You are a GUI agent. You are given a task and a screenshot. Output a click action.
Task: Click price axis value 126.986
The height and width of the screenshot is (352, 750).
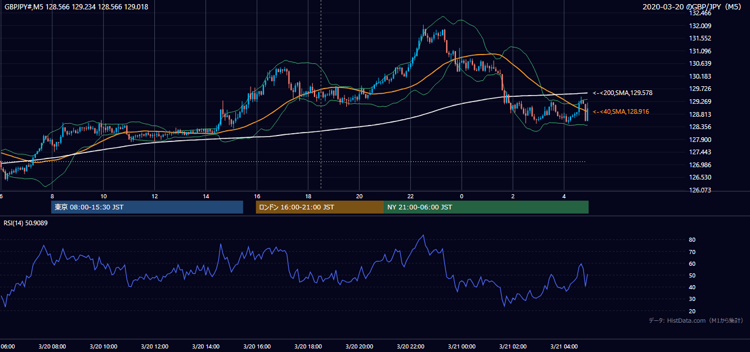pos(700,165)
